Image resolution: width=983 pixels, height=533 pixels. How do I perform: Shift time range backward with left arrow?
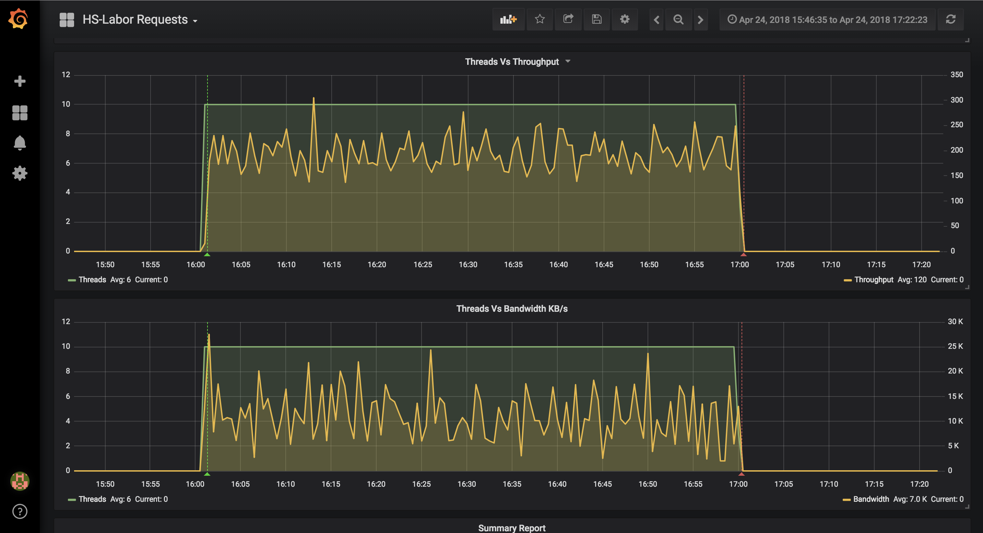pos(656,20)
